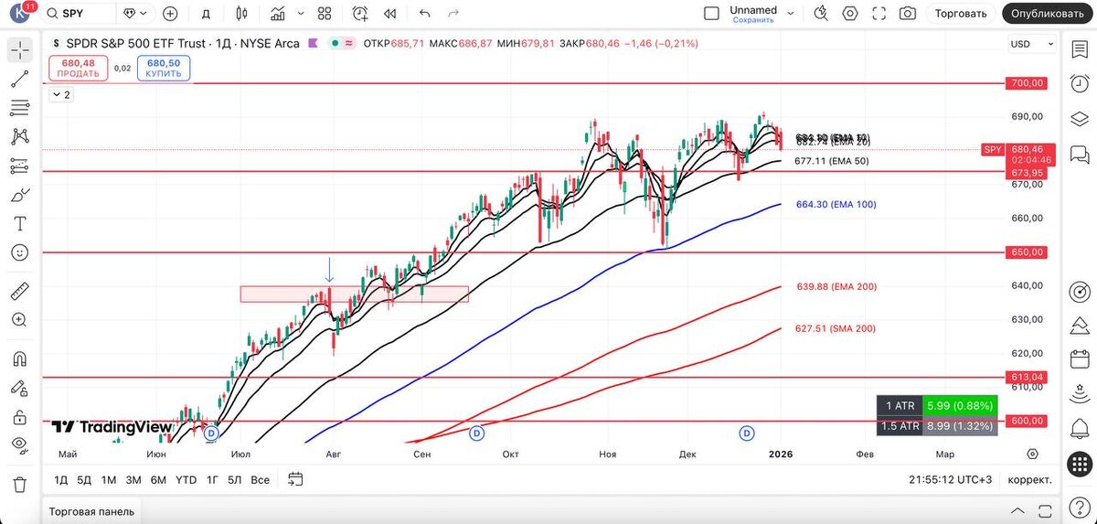The image size is (1097, 524).
Task: Expand the trading panel chevron up
Action: (1017, 510)
